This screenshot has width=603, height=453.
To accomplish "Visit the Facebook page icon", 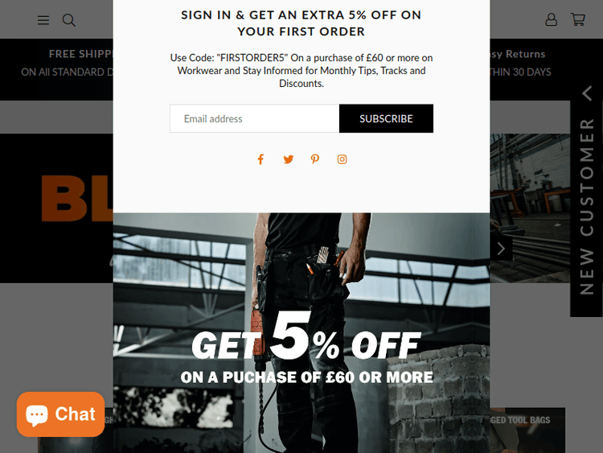I will click(x=260, y=159).
